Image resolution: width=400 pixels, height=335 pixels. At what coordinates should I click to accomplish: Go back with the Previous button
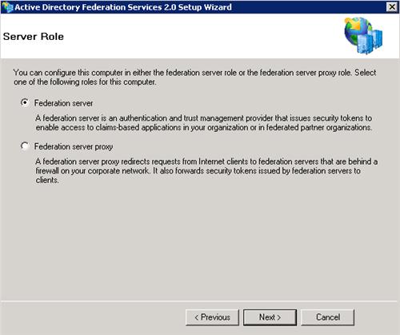212,317
